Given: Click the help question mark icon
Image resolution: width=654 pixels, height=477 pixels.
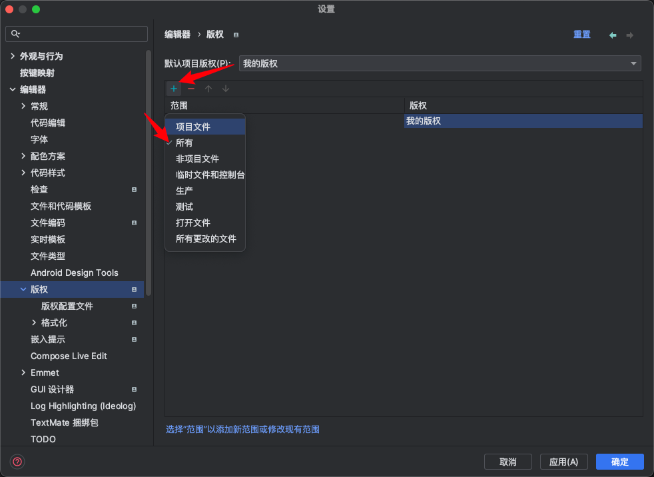Looking at the screenshot, I should (17, 462).
